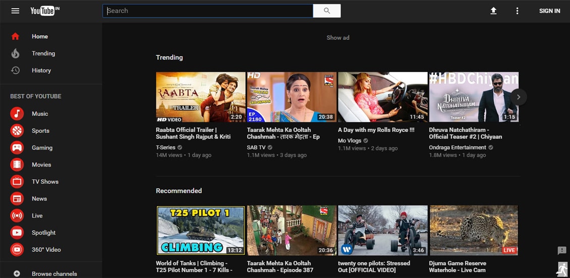Click World of Tanks Climbing title
The image size is (570, 278).
(x=194, y=267)
